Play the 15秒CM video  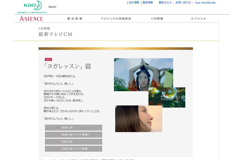pyautogui.click(x=74, y=142)
